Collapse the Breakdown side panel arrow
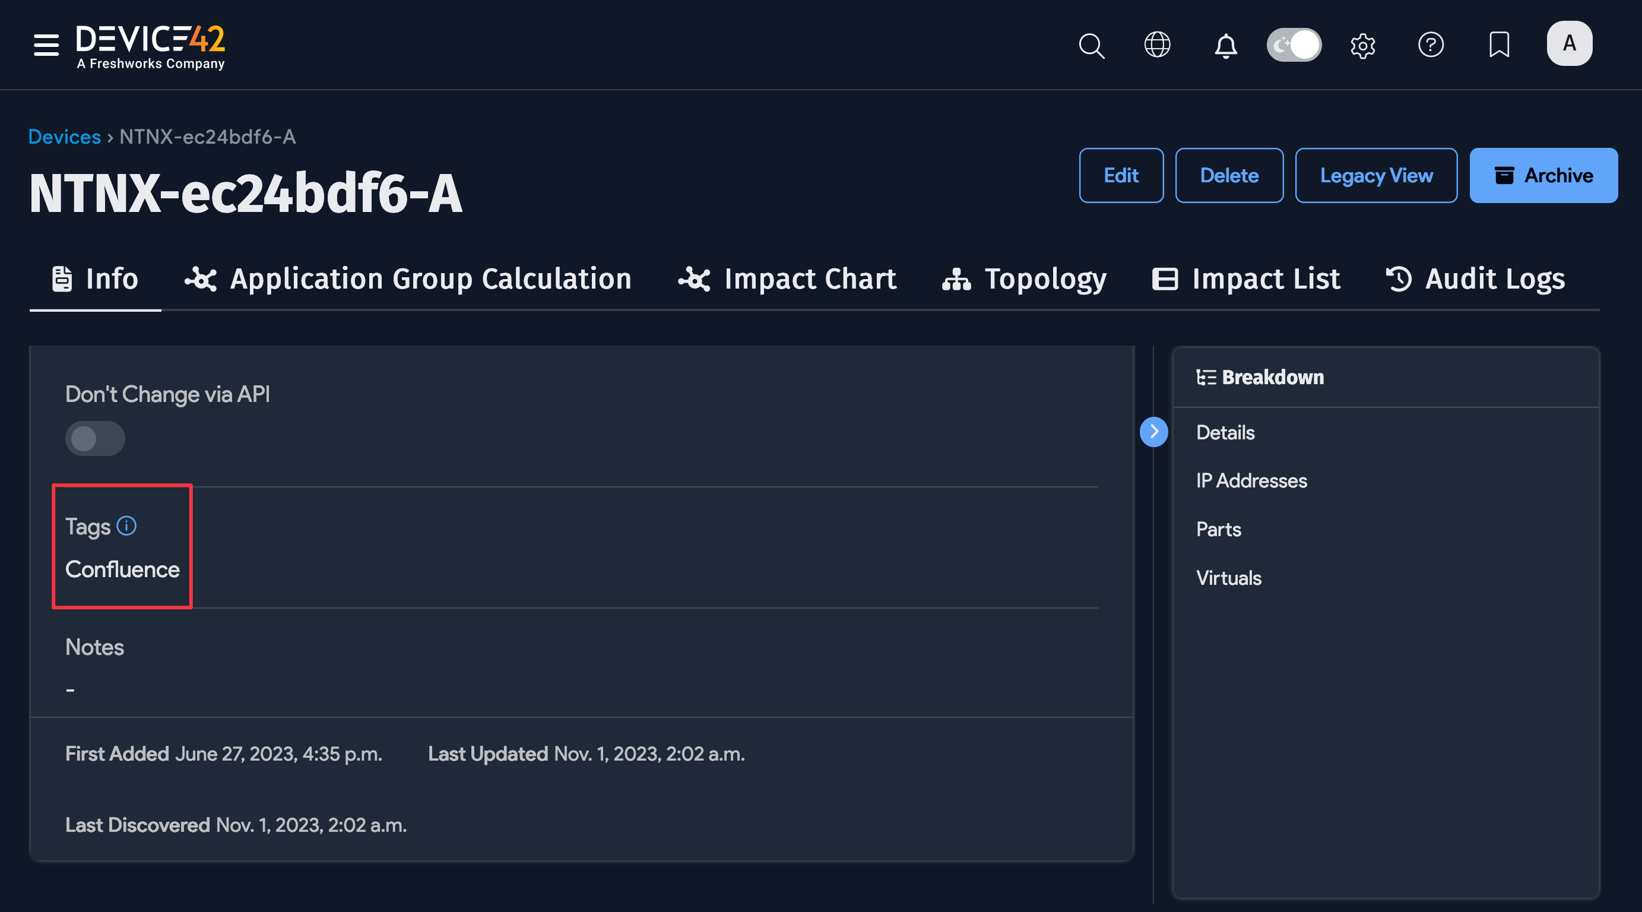The height and width of the screenshot is (912, 1642). click(1154, 432)
